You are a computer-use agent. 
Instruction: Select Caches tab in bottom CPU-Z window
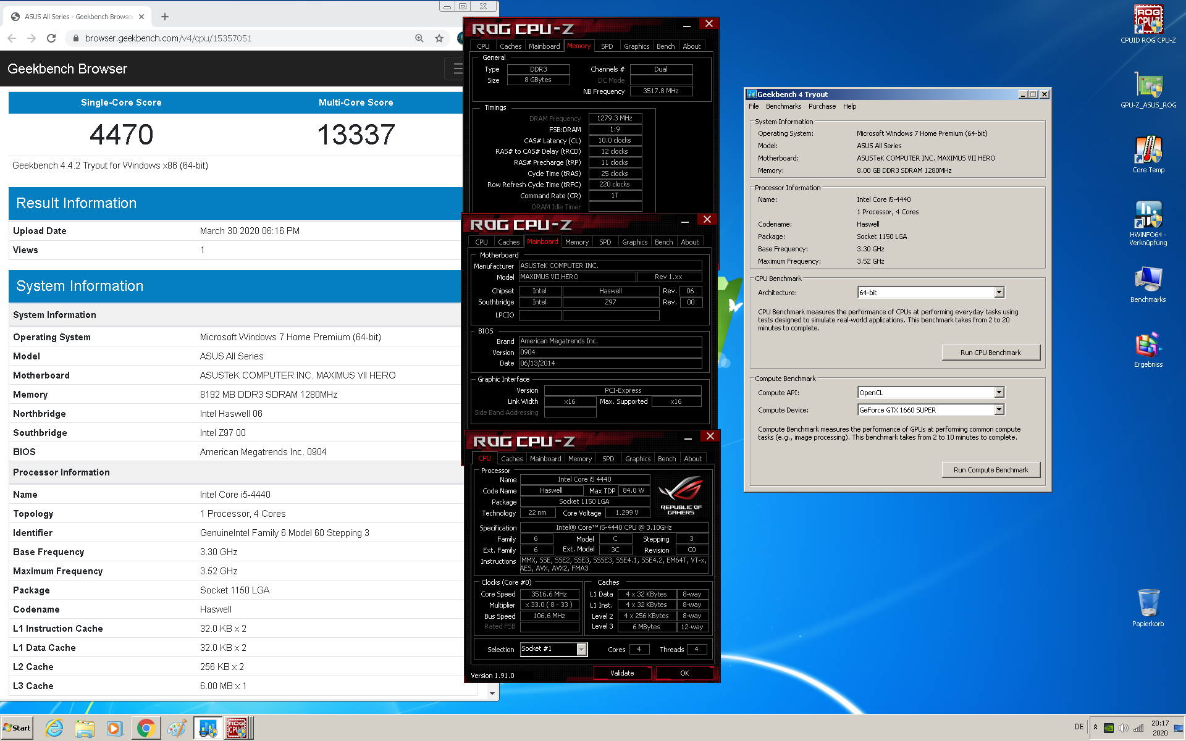pyautogui.click(x=511, y=459)
